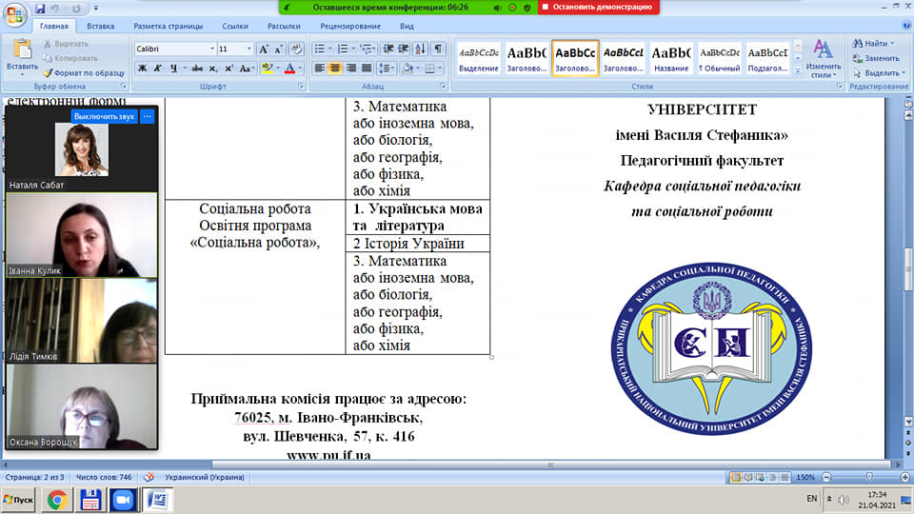914x514 pixels.
Task: Switch to the Вставка ribbon tab
Action: click(x=100, y=27)
